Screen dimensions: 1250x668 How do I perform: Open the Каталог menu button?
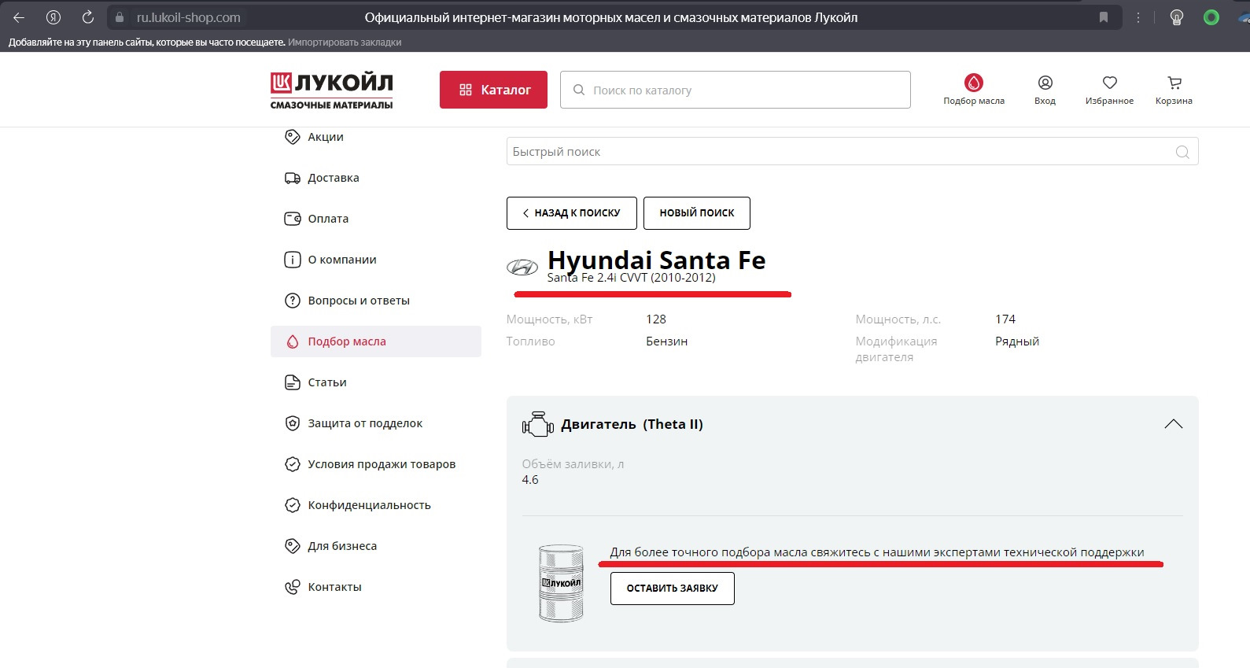point(493,90)
